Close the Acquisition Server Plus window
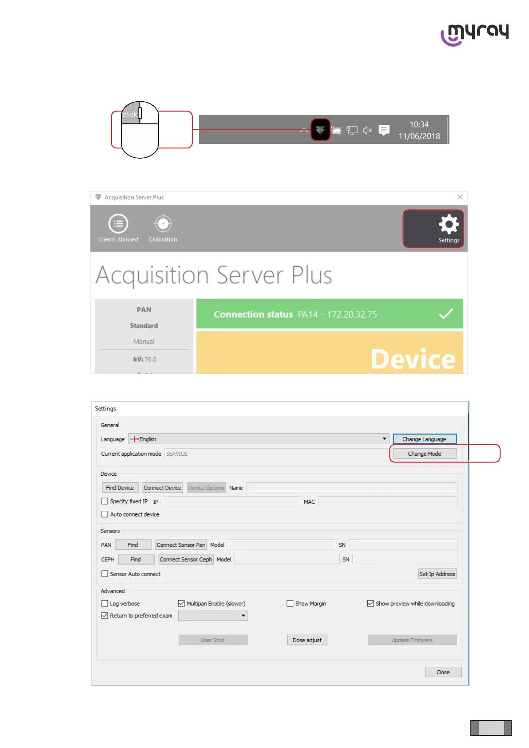 pos(460,197)
